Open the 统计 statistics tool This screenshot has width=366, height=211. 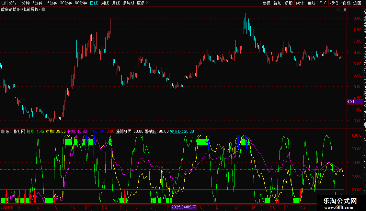[300, 3]
